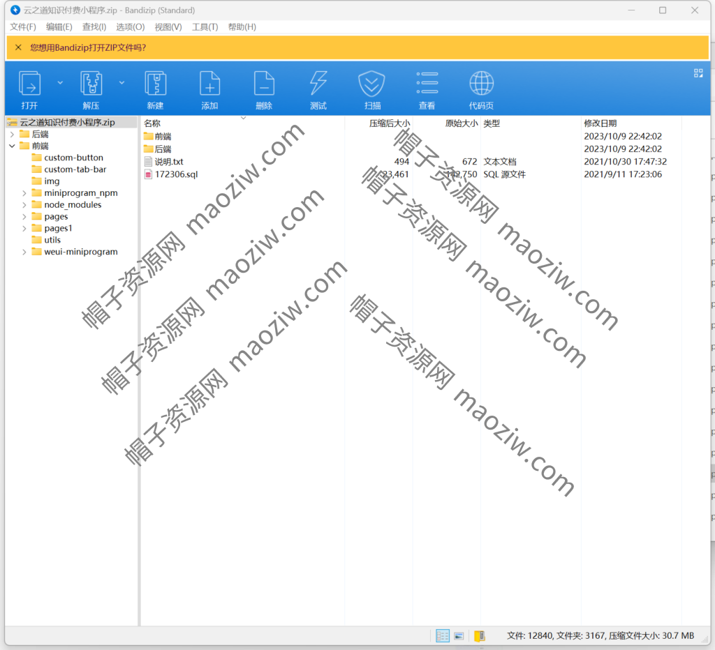Switch to image preview view icon in status bar
Viewport: 715px width, 650px height.
pyautogui.click(x=459, y=636)
